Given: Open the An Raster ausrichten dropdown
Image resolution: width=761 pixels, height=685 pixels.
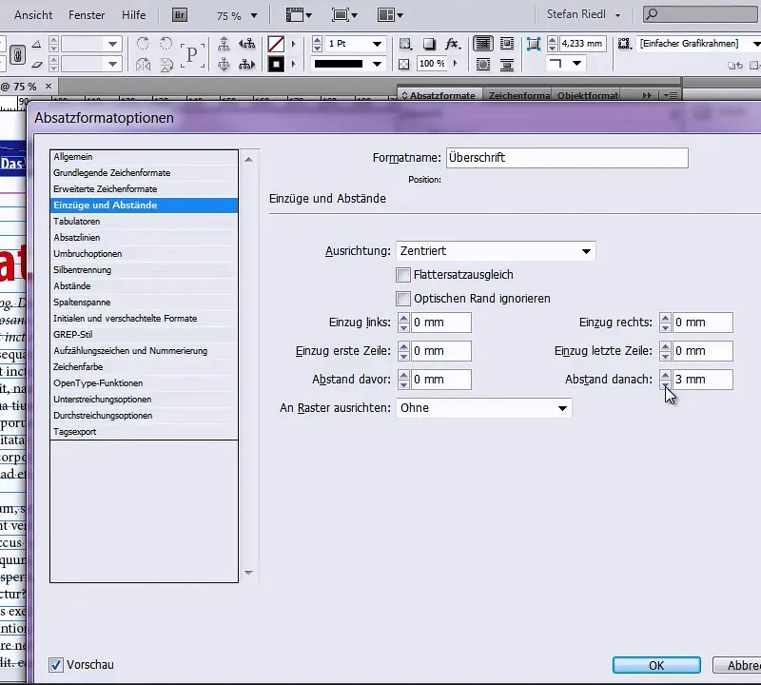Looking at the screenshot, I should pyautogui.click(x=483, y=408).
